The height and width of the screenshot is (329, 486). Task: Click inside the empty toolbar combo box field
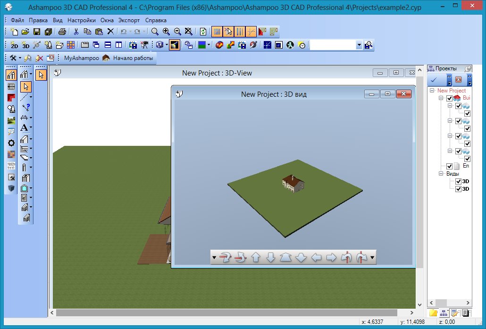pos(333,45)
